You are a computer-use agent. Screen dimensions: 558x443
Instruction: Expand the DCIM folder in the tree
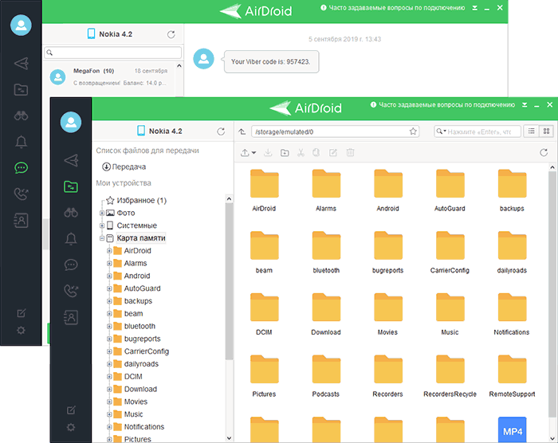coord(109,376)
